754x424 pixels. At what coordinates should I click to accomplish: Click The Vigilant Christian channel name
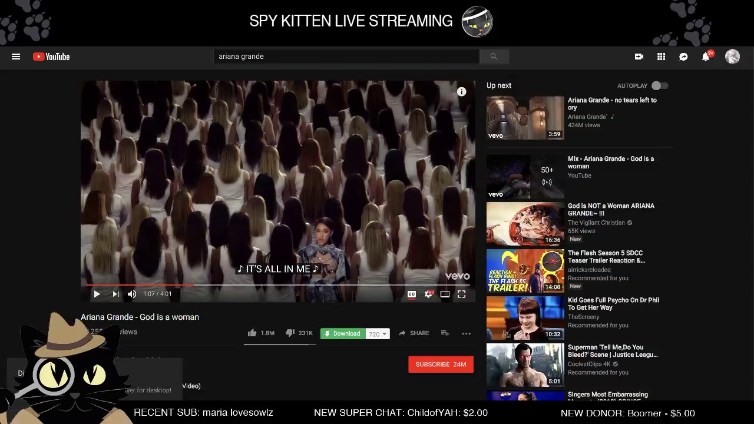pyautogui.click(x=596, y=223)
